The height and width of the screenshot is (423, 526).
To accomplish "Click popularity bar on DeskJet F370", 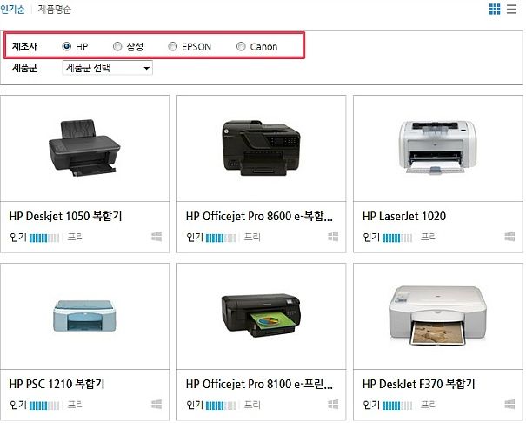I will click(397, 406).
